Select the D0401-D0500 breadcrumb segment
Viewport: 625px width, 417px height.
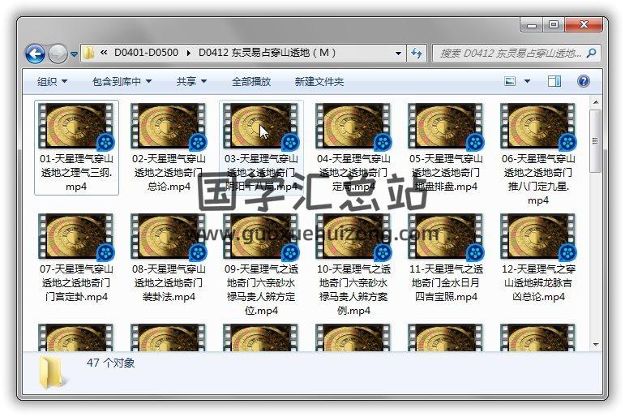pos(146,53)
